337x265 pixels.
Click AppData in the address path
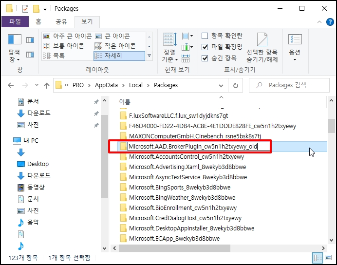[x=106, y=85]
